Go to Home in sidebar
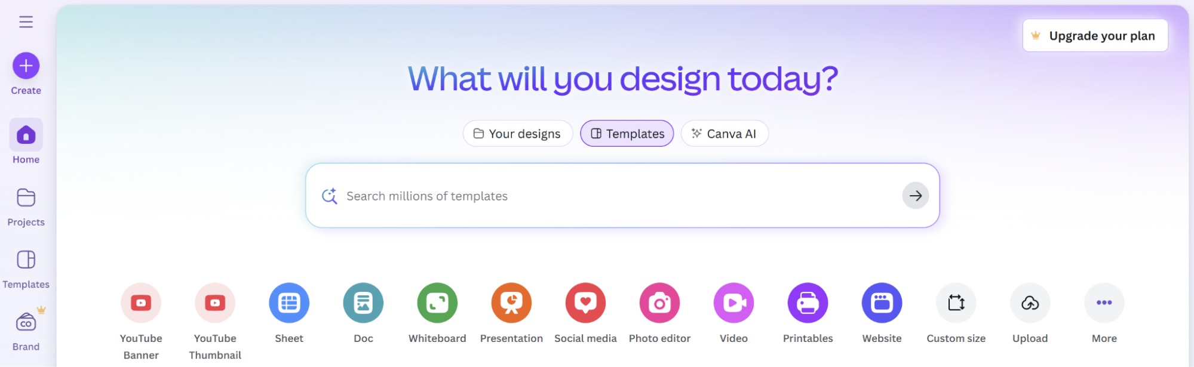This screenshot has width=1194, height=367. 26,135
